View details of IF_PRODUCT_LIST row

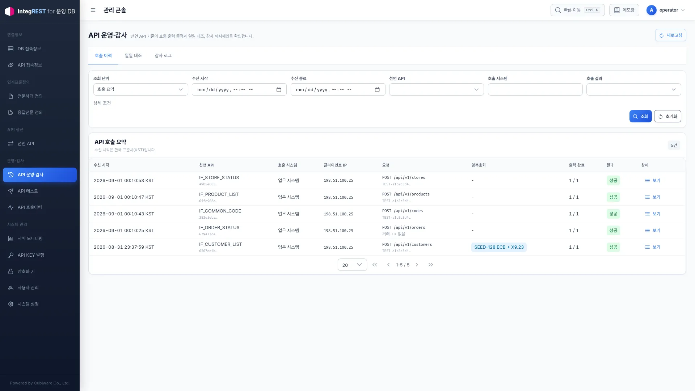tap(653, 197)
